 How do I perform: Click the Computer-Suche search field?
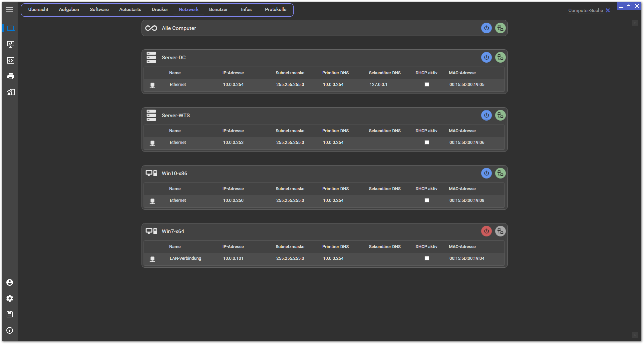pyautogui.click(x=585, y=11)
